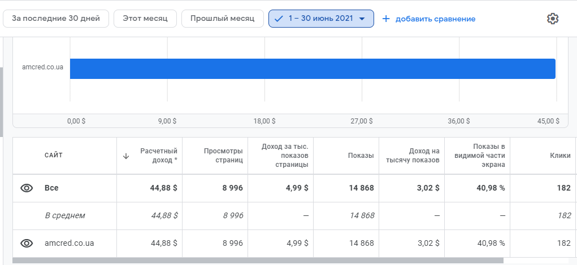Click 4,99 $ in the amcred.co.ua row
Image resolution: width=577 pixels, height=265 pixels.
point(297,243)
